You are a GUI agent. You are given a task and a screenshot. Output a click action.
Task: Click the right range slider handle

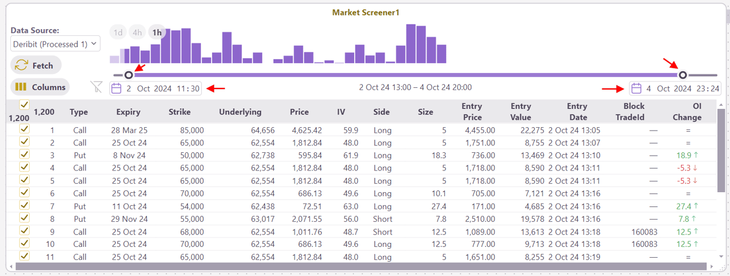pos(683,75)
